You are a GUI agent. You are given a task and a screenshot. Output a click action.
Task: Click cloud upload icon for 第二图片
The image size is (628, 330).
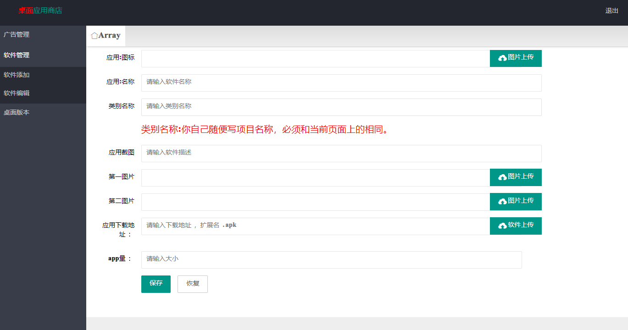502,201
